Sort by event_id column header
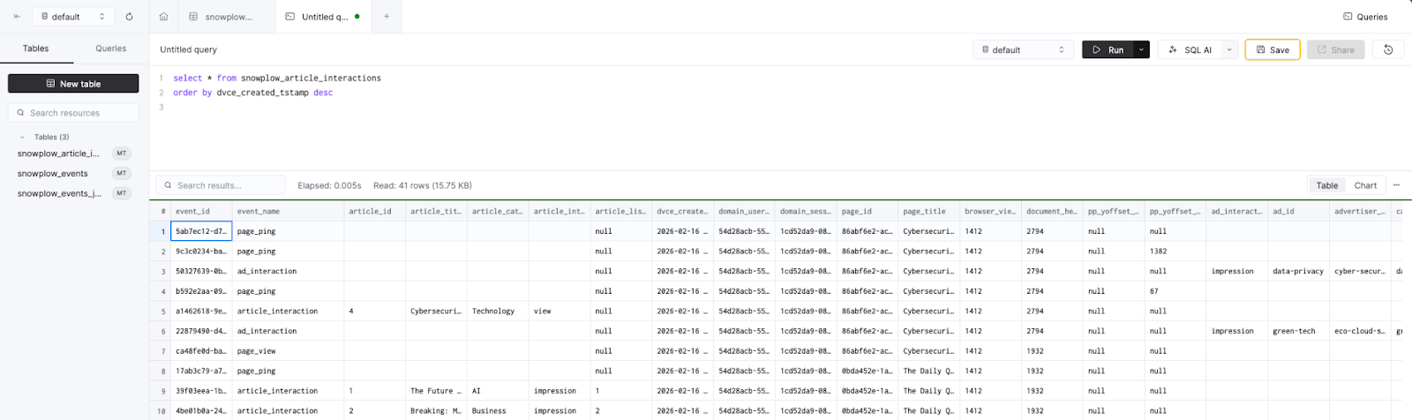Image resolution: width=1412 pixels, height=420 pixels. click(x=201, y=211)
